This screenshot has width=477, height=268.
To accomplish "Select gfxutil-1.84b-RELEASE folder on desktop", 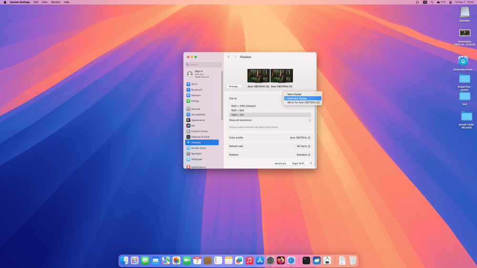I will (467, 120).
